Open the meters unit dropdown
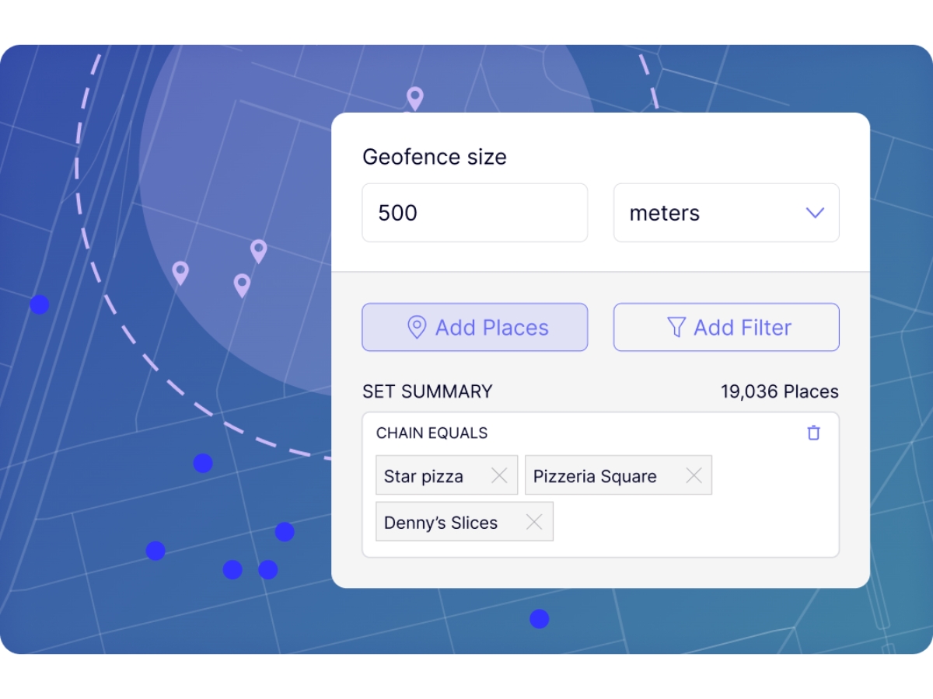The width and height of the screenshot is (933, 699). 726,213
